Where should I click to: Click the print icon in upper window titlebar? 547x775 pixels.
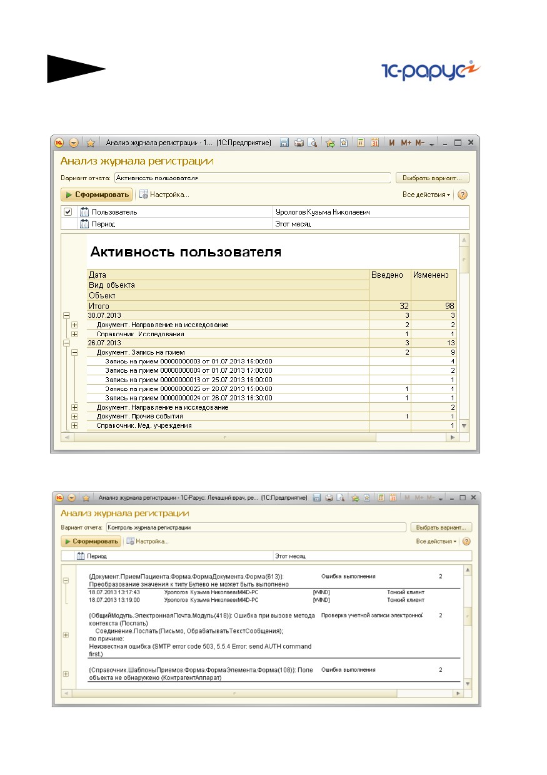coord(299,143)
